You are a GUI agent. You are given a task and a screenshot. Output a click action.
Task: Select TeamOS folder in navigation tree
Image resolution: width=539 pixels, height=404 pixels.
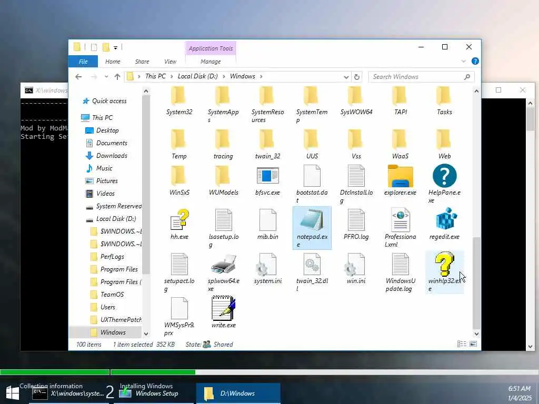click(x=112, y=295)
